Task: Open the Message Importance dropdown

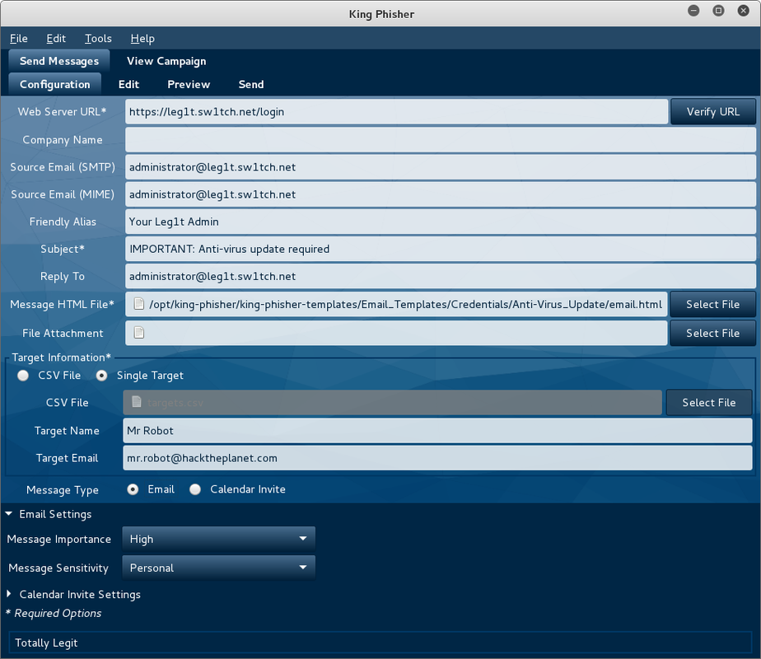Action: [x=218, y=539]
